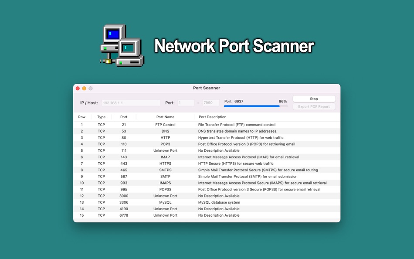The height and width of the screenshot is (259, 414).
Task: Click the Type column header
Action: [x=101, y=117]
